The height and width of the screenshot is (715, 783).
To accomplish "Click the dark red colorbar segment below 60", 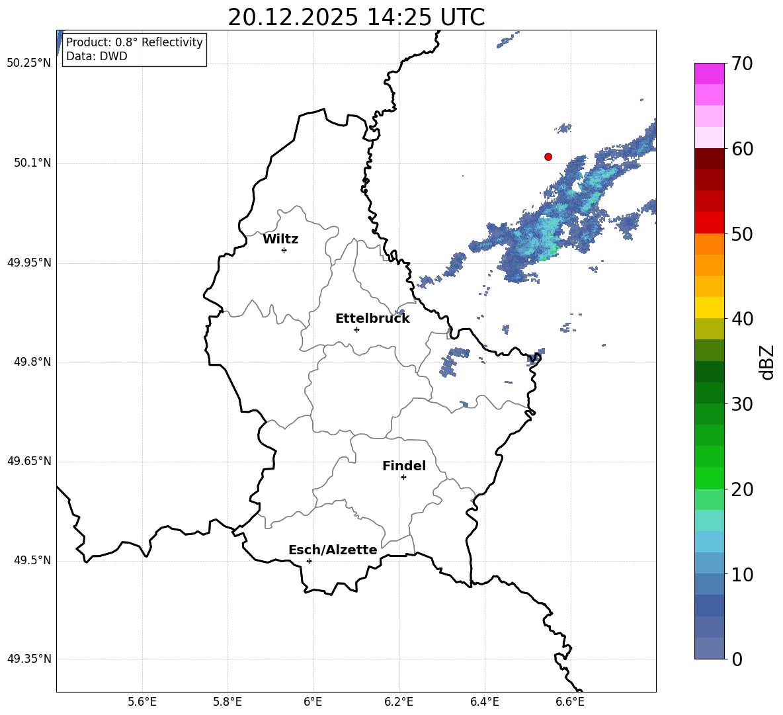I will coord(710,159).
